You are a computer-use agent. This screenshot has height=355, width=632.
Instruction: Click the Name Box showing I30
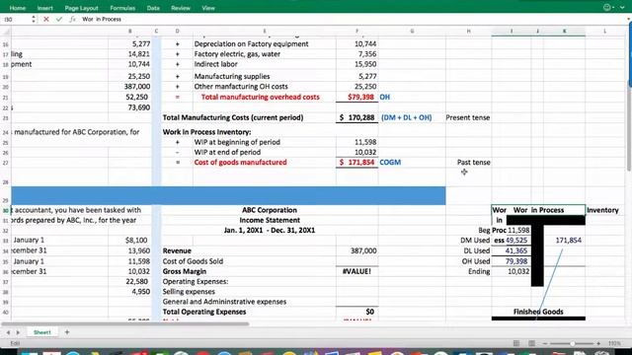pyautogui.click(x=16, y=19)
